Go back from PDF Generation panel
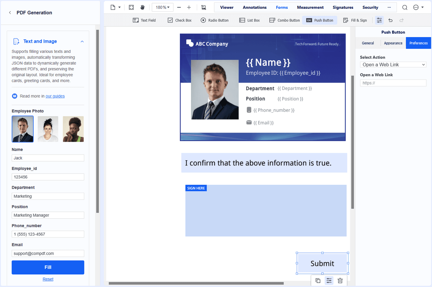The width and height of the screenshot is (432, 287). (x=10, y=13)
